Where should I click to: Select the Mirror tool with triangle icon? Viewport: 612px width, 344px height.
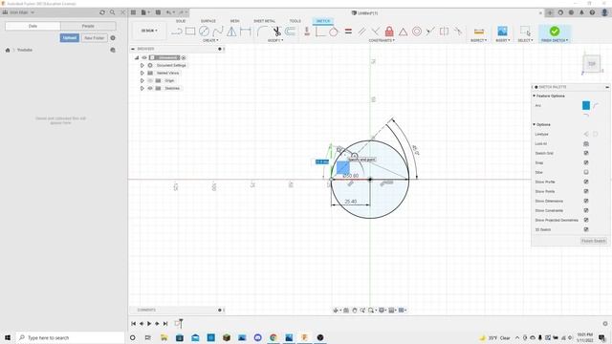(x=231, y=32)
